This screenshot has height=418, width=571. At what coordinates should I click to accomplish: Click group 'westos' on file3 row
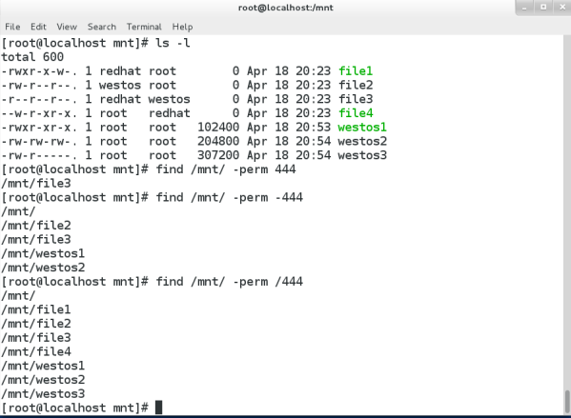(170, 99)
